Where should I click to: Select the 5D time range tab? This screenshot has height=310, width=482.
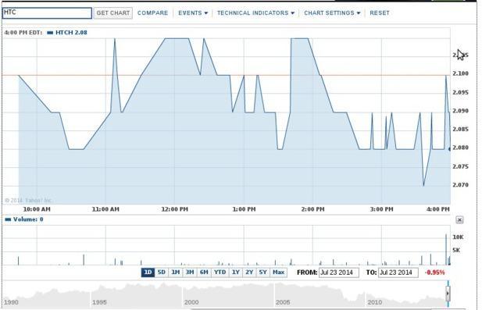[x=162, y=273]
